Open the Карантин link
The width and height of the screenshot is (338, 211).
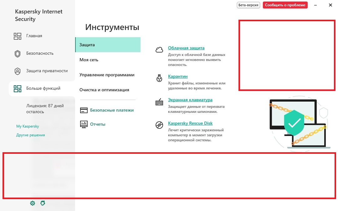tap(178, 77)
